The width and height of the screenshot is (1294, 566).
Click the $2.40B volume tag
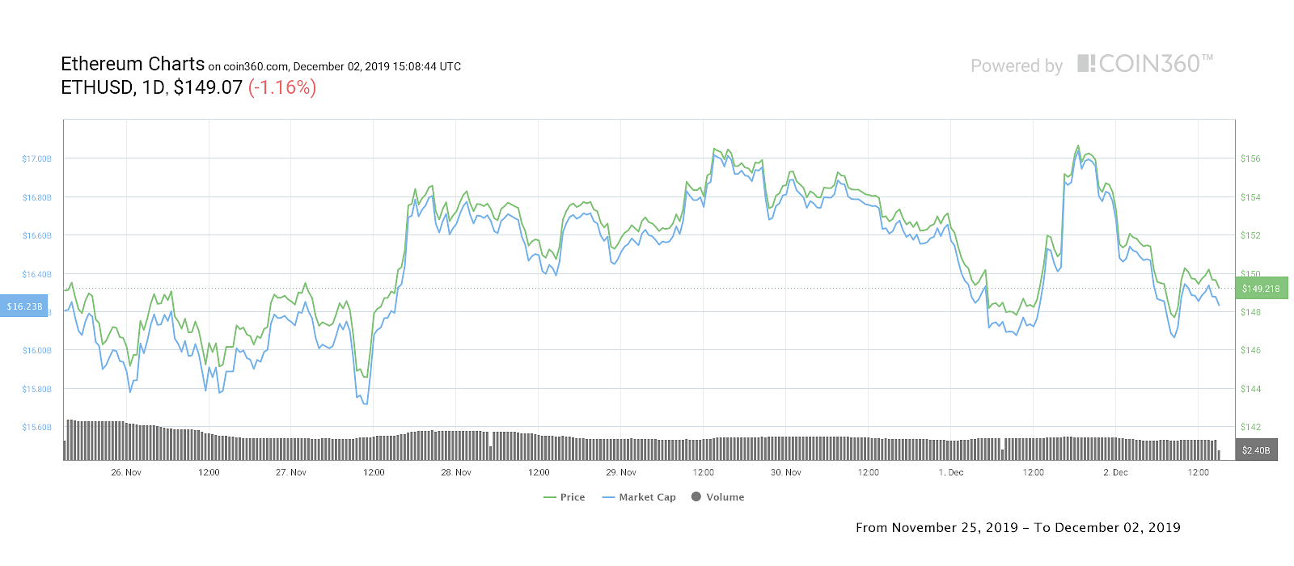click(x=1256, y=450)
